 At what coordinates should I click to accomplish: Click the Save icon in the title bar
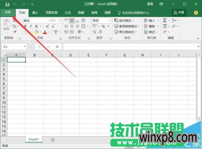click(7, 4)
